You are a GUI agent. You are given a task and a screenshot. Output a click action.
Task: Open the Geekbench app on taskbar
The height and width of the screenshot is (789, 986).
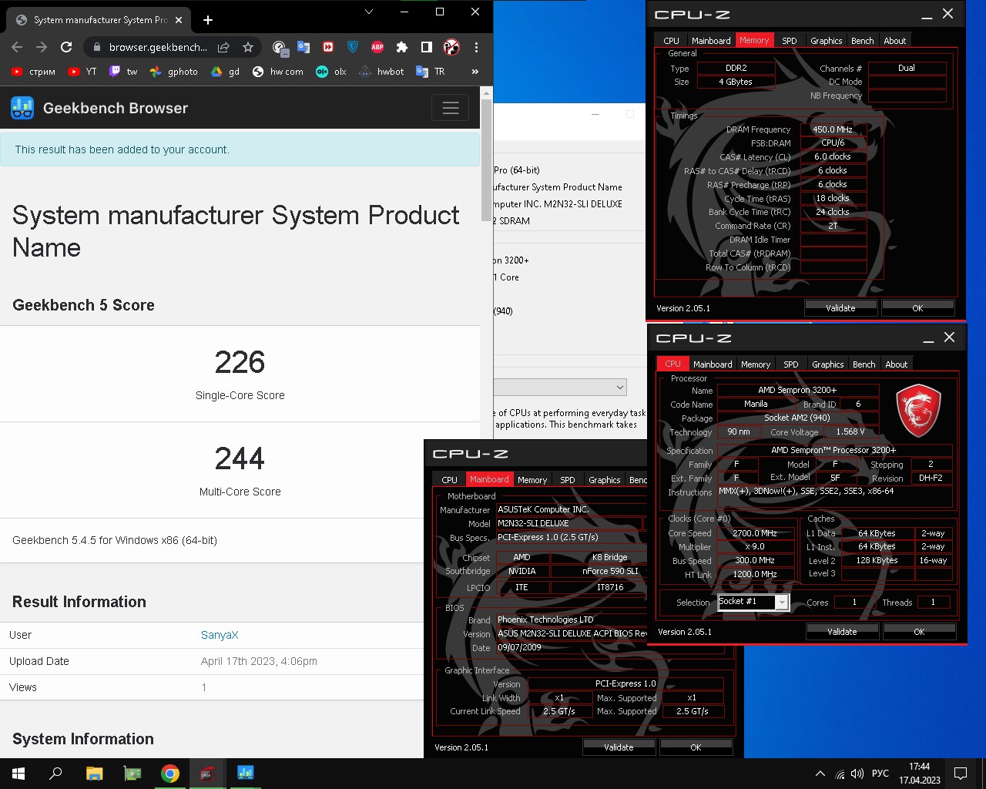click(x=246, y=774)
